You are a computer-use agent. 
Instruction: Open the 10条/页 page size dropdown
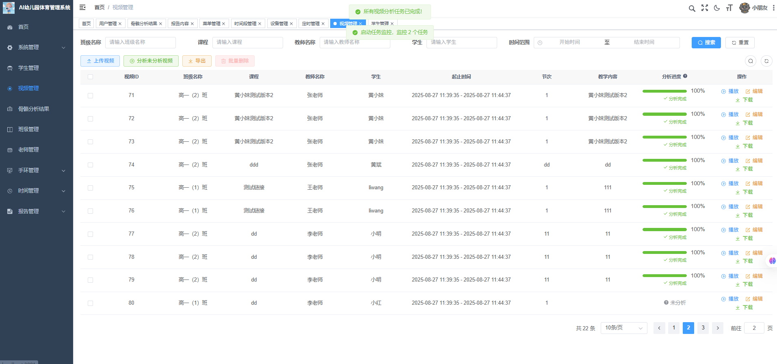623,328
